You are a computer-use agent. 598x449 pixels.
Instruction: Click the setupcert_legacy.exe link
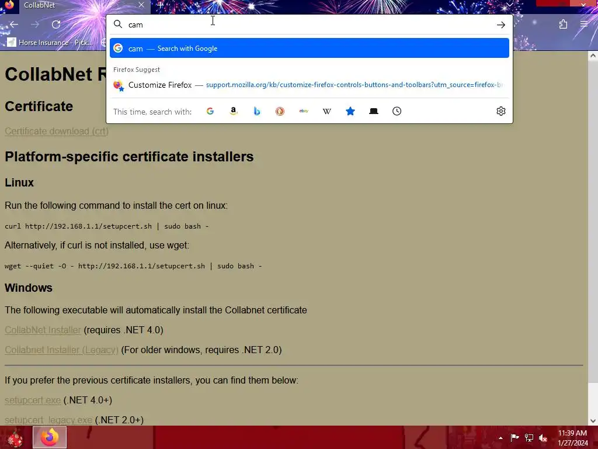coord(48,420)
